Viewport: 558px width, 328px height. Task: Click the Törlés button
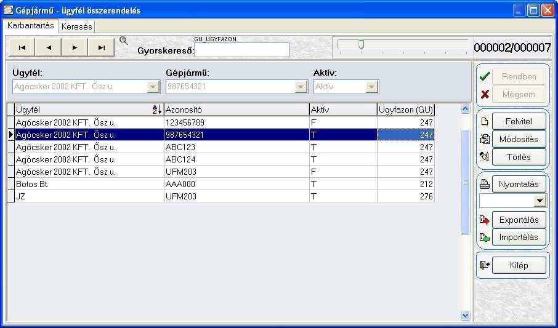coord(519,157)
